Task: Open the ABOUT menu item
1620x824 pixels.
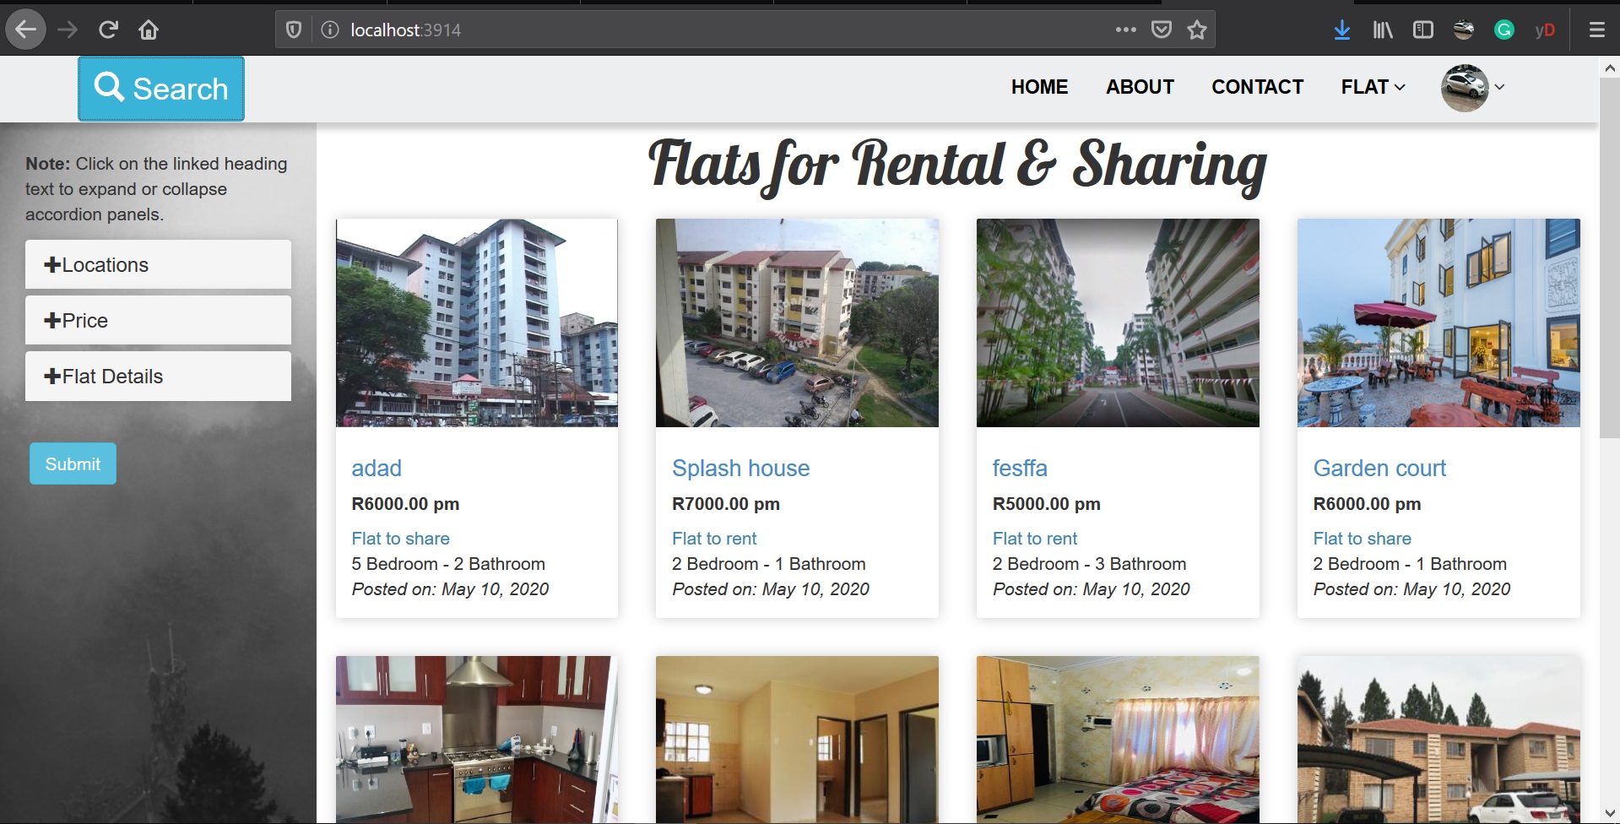Action: click(x=1140, y=87)
